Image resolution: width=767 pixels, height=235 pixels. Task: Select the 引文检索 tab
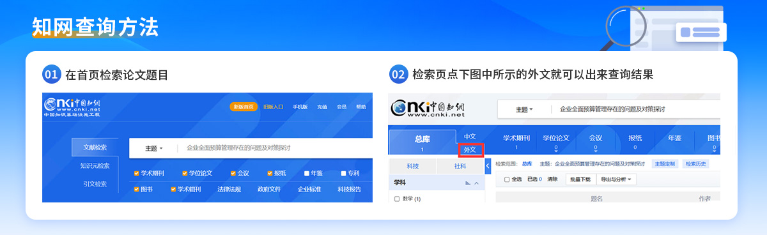click(x=95, y=184)
